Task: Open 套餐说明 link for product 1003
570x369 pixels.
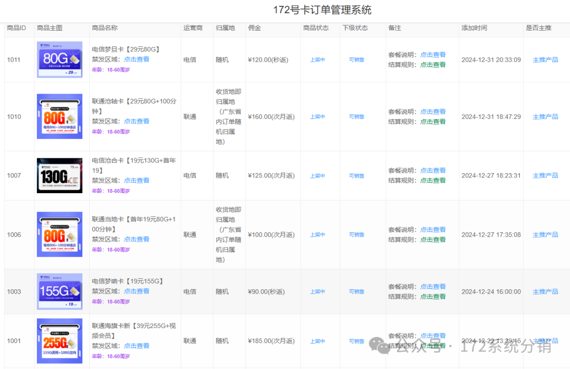Action: click(x=432, y=287)
